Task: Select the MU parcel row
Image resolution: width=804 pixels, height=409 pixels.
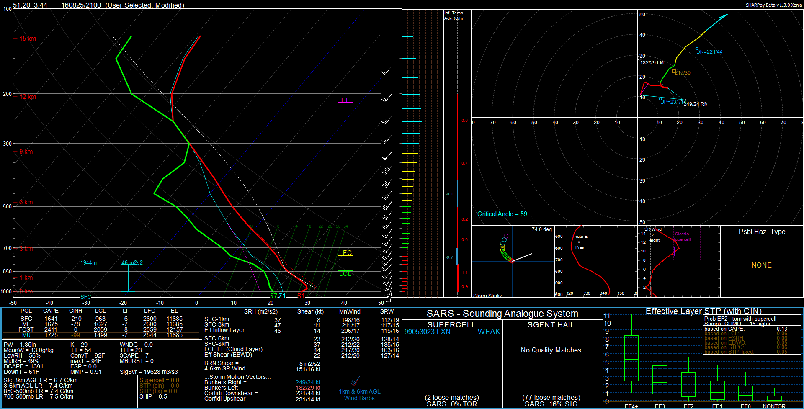Action: pos(101,335)
